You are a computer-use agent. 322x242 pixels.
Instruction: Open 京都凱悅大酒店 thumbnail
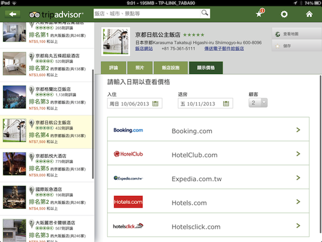[x=15, y=164]
